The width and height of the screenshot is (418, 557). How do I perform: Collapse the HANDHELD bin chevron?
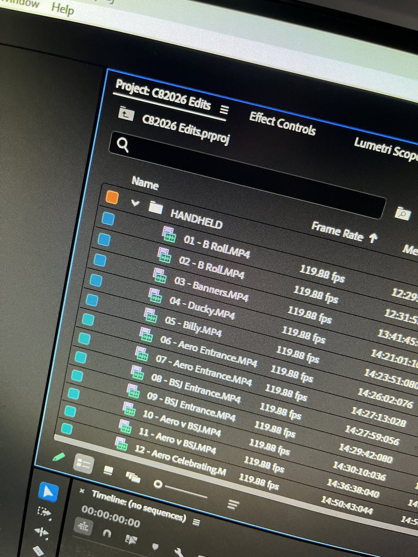pos(135,203)
